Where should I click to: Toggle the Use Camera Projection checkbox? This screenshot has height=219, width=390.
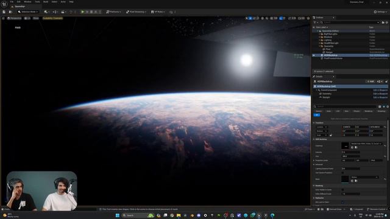342,173
